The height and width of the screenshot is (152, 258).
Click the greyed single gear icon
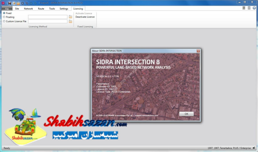pos(31,3)
